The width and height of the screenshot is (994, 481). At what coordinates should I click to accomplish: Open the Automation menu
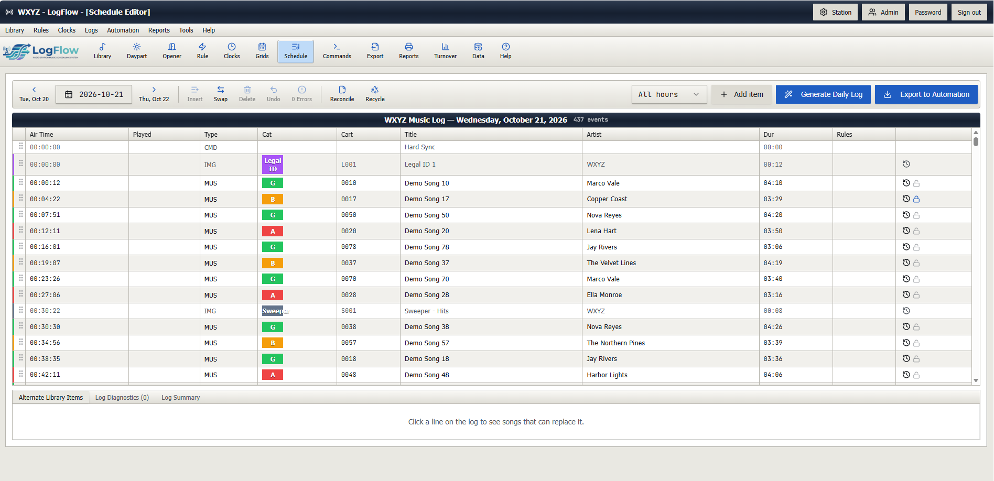tap(123, 30)
